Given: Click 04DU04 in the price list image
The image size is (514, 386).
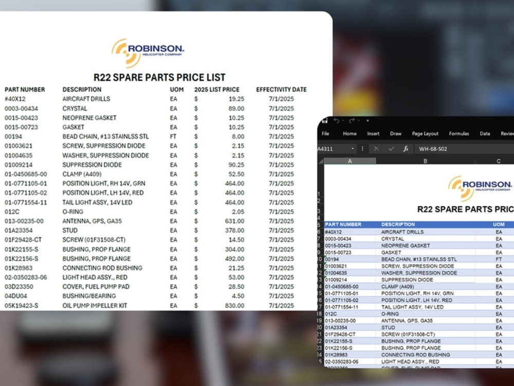Looking at the screenshot, I should pos(16,296).
